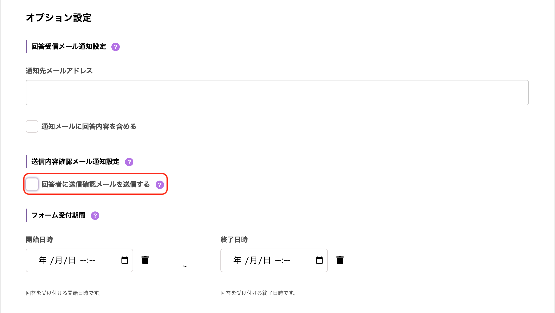
Task: Show help for フォーム受付期間 section
Action: [95, 216]
